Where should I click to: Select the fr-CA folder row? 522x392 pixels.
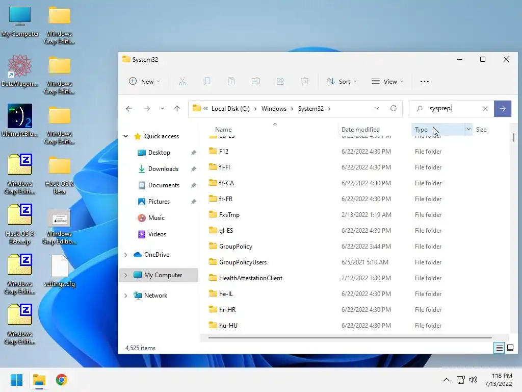pyautogui.click(x=355, y=183)
